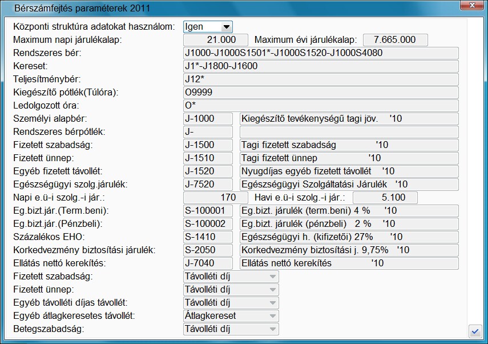
Task: Click the Ellátás nettó kerekítés description field
Action: pyautogui.click(x=349, y=263)
